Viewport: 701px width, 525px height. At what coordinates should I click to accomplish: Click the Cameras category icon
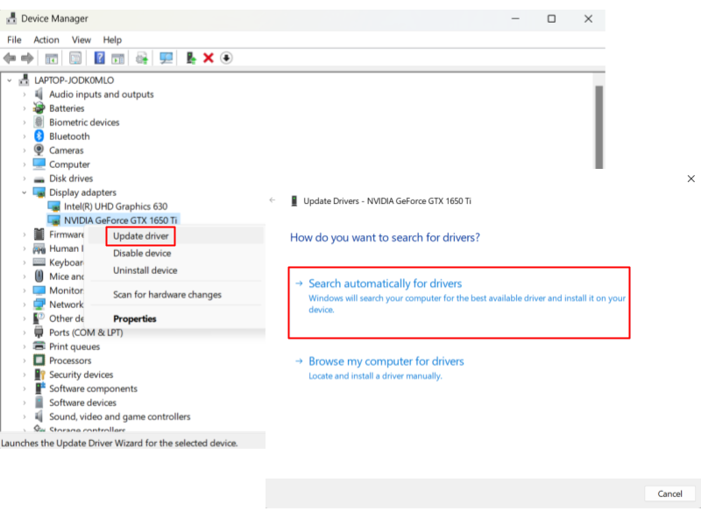[39, 150]
